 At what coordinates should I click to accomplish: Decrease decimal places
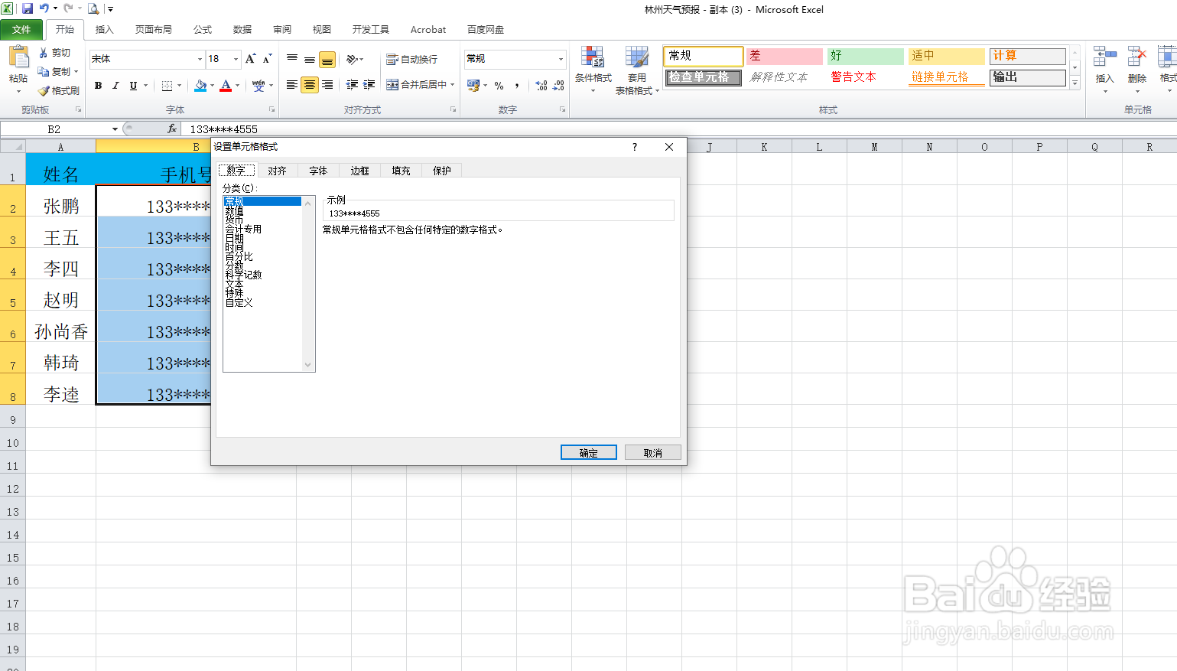coord(559,85)
